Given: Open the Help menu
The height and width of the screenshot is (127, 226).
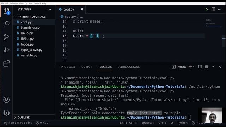Looking at the screenshot, I should click(x=44, y=3).
